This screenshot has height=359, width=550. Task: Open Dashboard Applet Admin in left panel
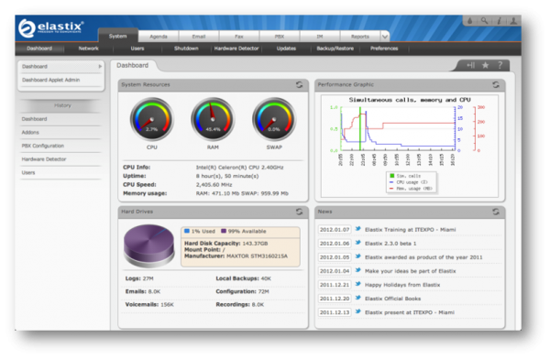click(x=50, y=80)
